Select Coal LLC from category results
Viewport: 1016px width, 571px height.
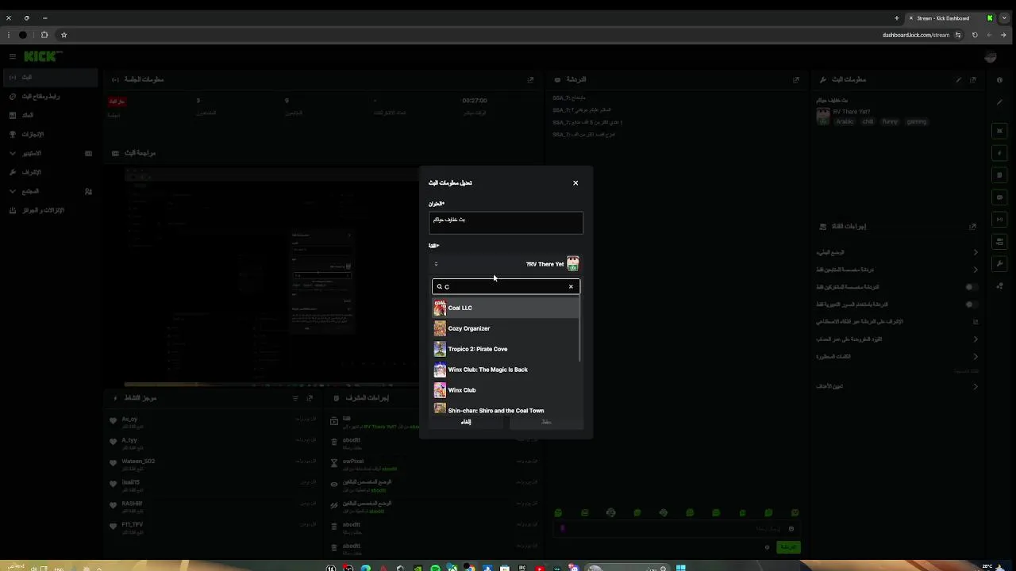pyautogui.click(x=506, y=308)
